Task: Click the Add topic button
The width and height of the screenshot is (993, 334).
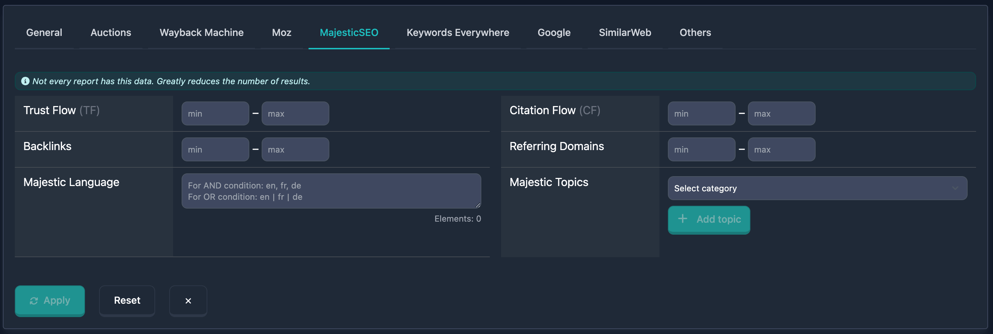Action: coord(709,219)
